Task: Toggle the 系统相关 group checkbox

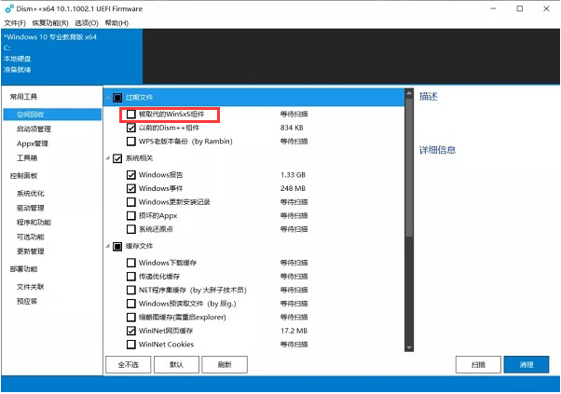Action: click(117, 158)
